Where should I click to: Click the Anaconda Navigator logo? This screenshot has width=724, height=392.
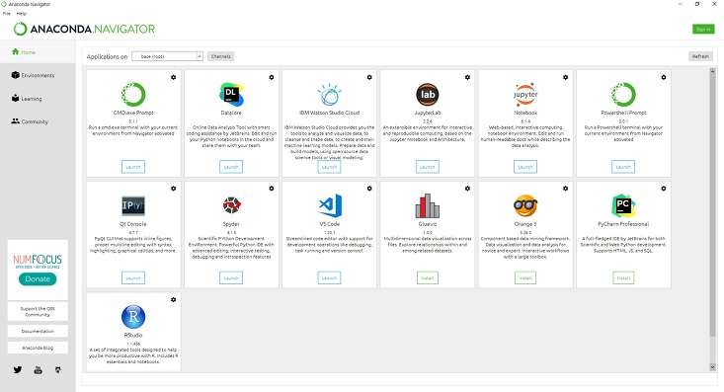click(84, 29)
